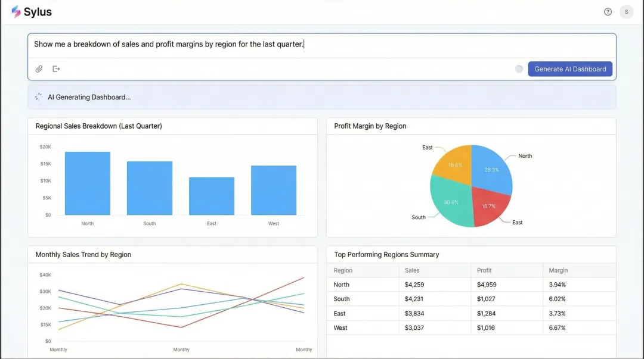Screen dimensions: 644x359
Task: Click the South label on the pie chart
Action: 418,217
